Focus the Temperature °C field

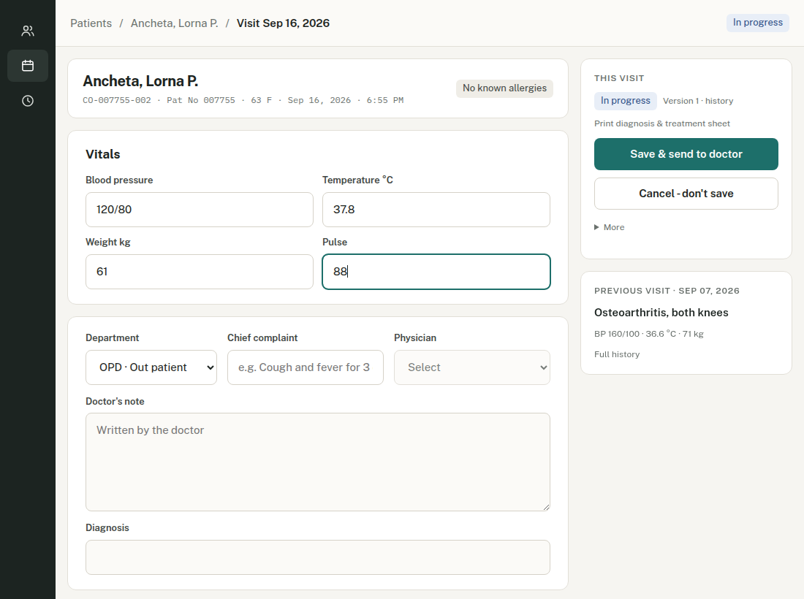click(x=436, y=210)
